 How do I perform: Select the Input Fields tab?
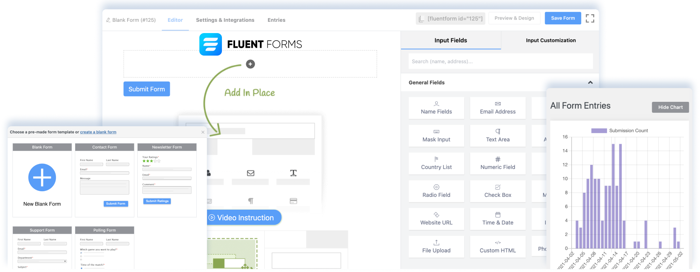(451, 40)
